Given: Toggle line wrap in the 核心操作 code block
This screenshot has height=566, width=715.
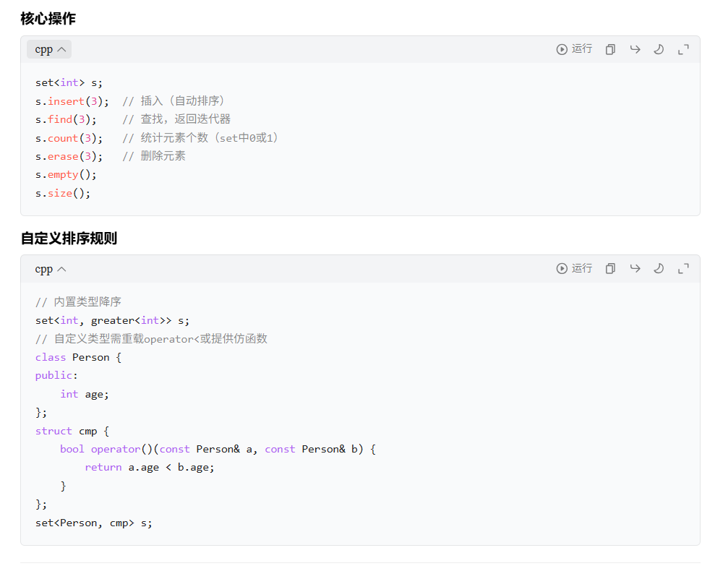Looking at the screenshot, I should point(635,49).
